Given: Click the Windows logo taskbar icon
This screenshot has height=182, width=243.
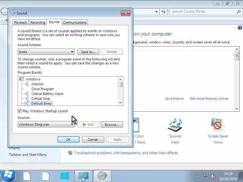Looking at the screenshot, I should (x=64, y=176).
